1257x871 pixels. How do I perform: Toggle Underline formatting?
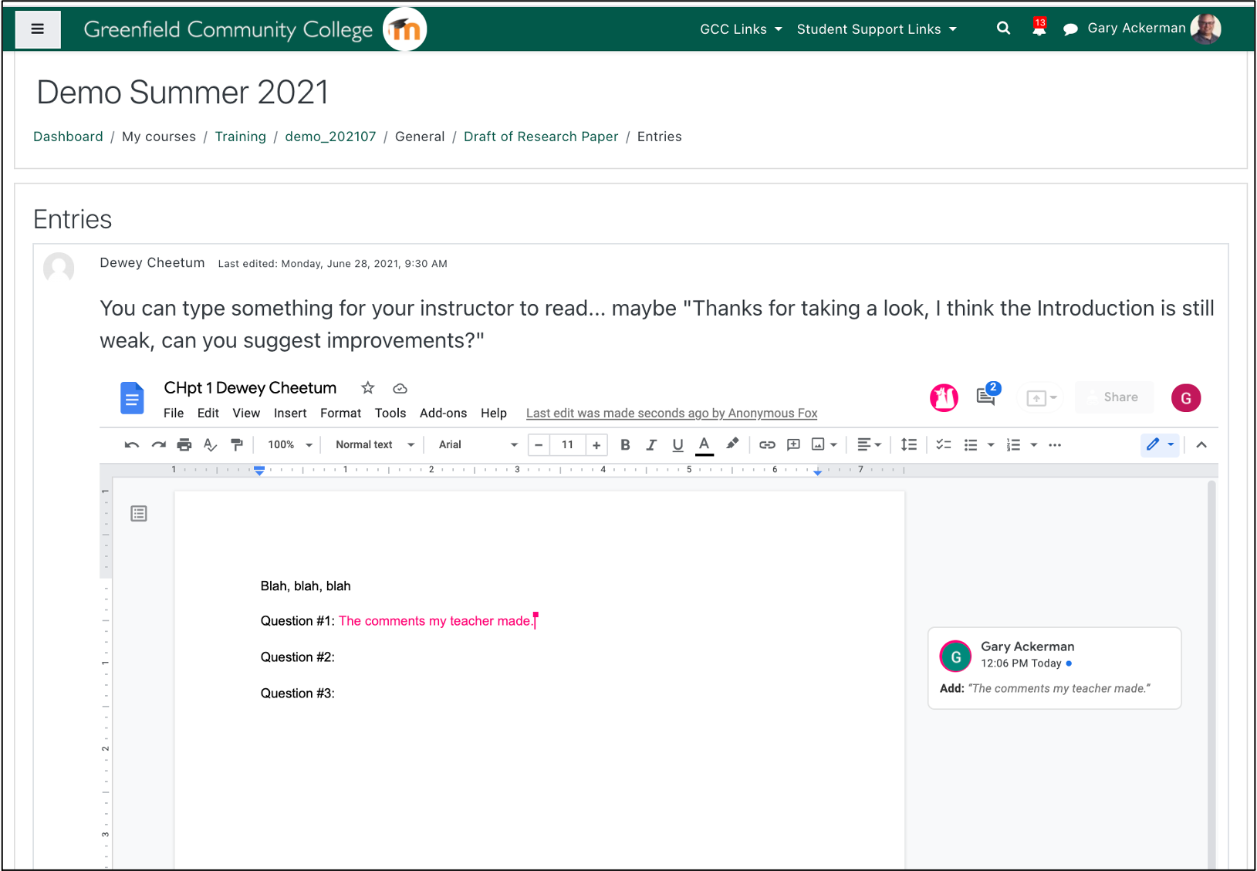[x=677, y=444]
